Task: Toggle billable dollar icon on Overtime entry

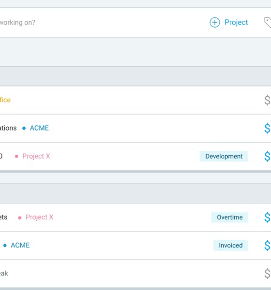Action: 267,217
